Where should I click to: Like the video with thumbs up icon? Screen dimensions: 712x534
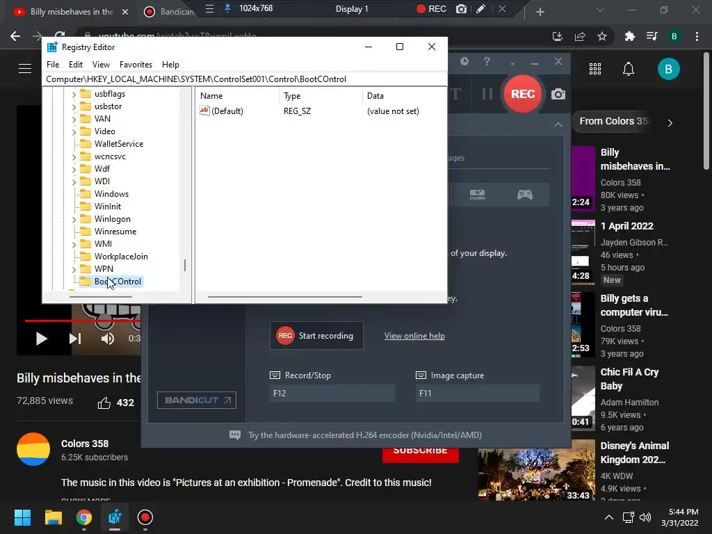(x=104, y=403)
